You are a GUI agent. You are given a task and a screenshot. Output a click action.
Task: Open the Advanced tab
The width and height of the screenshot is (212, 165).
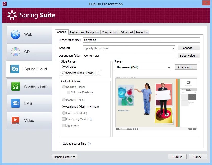coord(126,32)
